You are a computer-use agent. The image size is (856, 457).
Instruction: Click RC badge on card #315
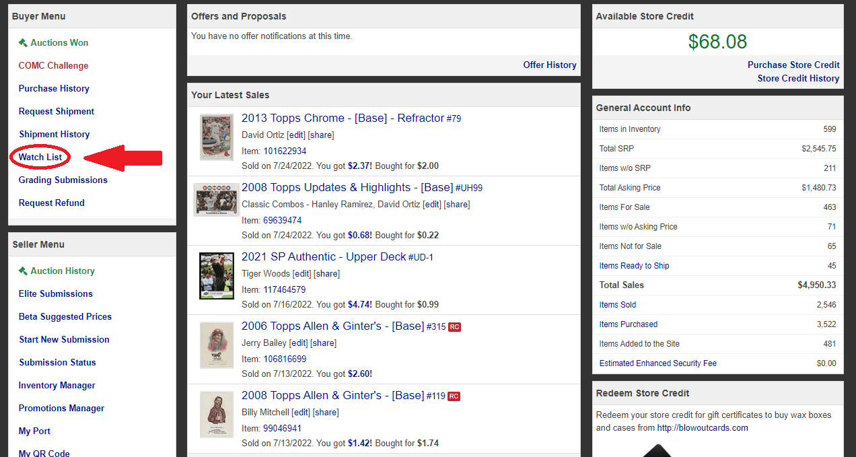pos(454,326)
